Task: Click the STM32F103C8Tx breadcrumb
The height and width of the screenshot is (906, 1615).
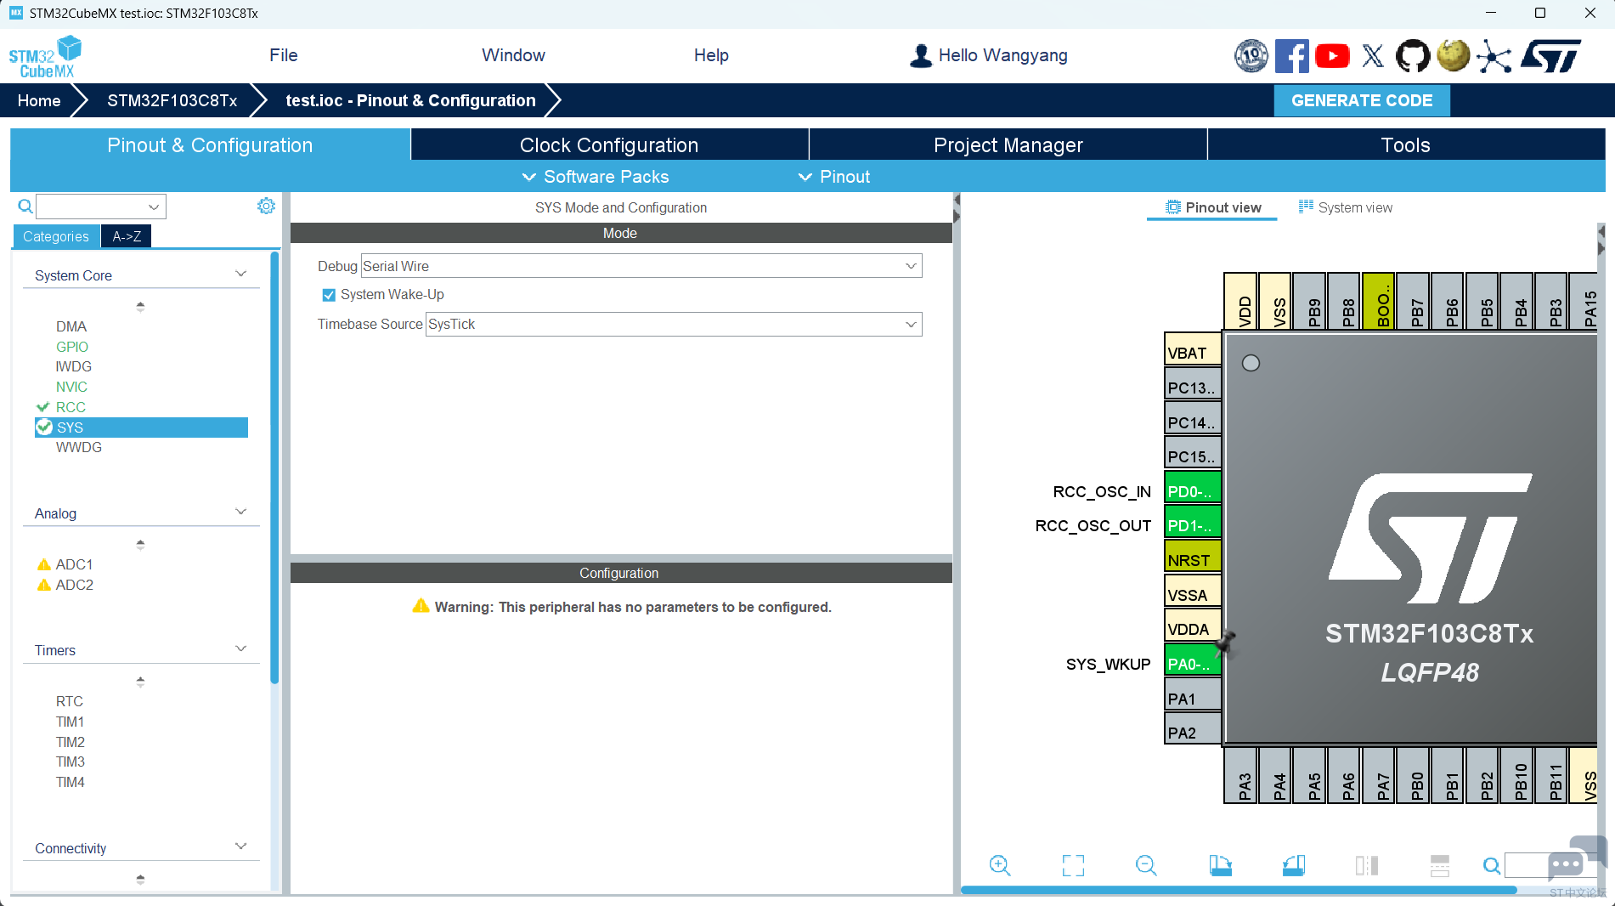Action: tap(172, 100)
